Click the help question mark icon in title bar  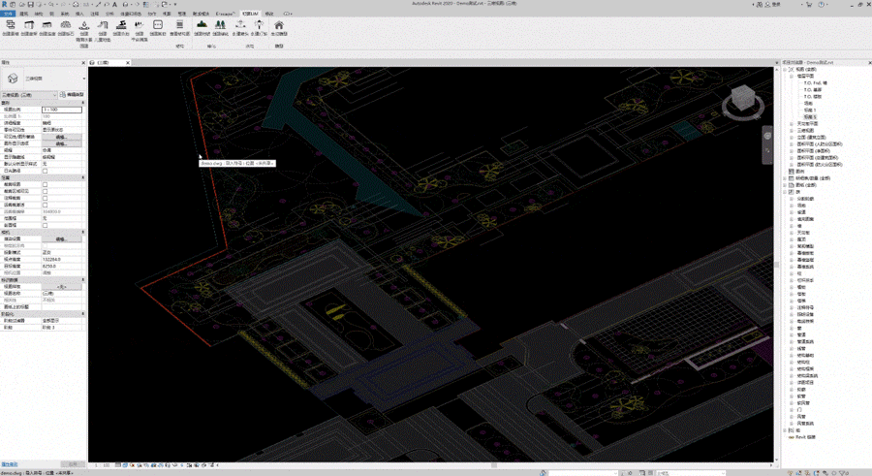(822, 5)
